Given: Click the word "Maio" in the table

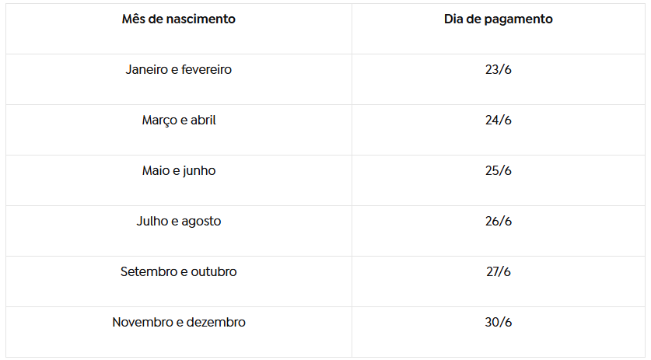Looking at the screenshot, I should (x=156, y=171).
